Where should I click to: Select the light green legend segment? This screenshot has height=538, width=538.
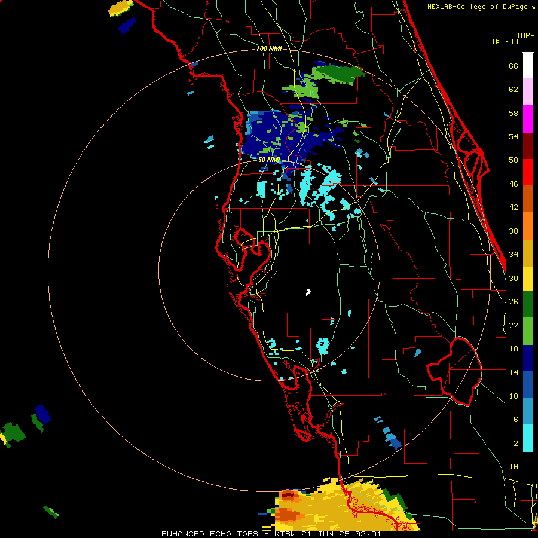click(528, 331)
